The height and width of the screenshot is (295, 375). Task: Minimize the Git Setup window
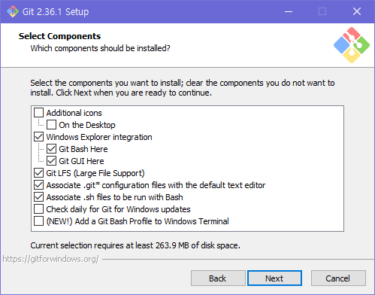tap(289, 11)
